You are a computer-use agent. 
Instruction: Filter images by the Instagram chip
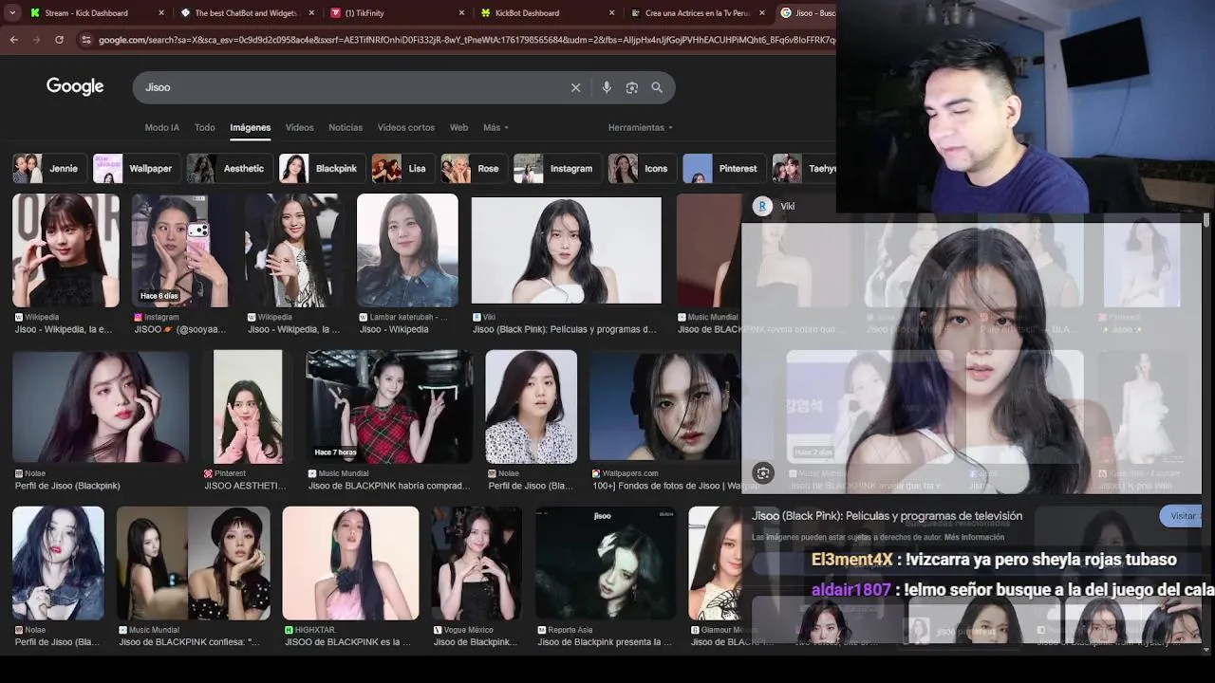556,168
